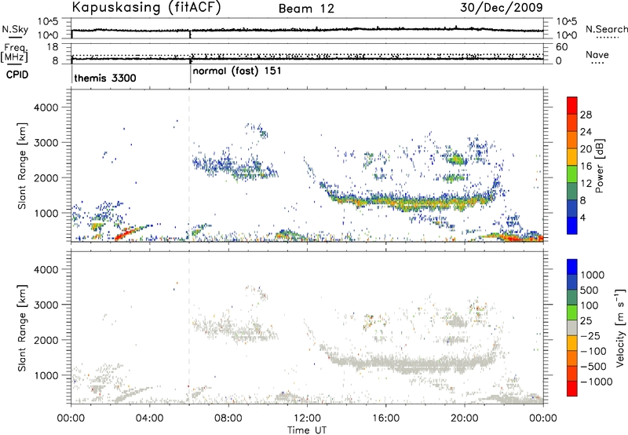This screenshot has height=435, width=628.
Task: Click the "Slant Range [km]" label of the velocity panel
Action: point(22,328)
